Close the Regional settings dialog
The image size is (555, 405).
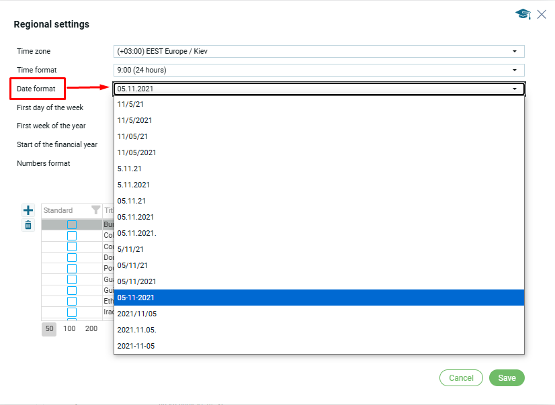pos(542,14)
